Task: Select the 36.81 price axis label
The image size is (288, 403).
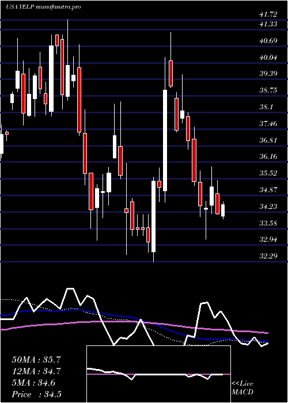Action: [269, 140]
